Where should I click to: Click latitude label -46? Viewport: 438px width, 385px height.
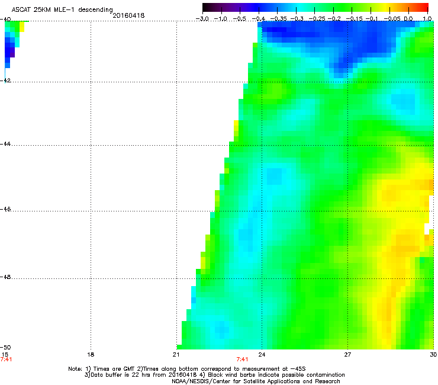[5, 210]
